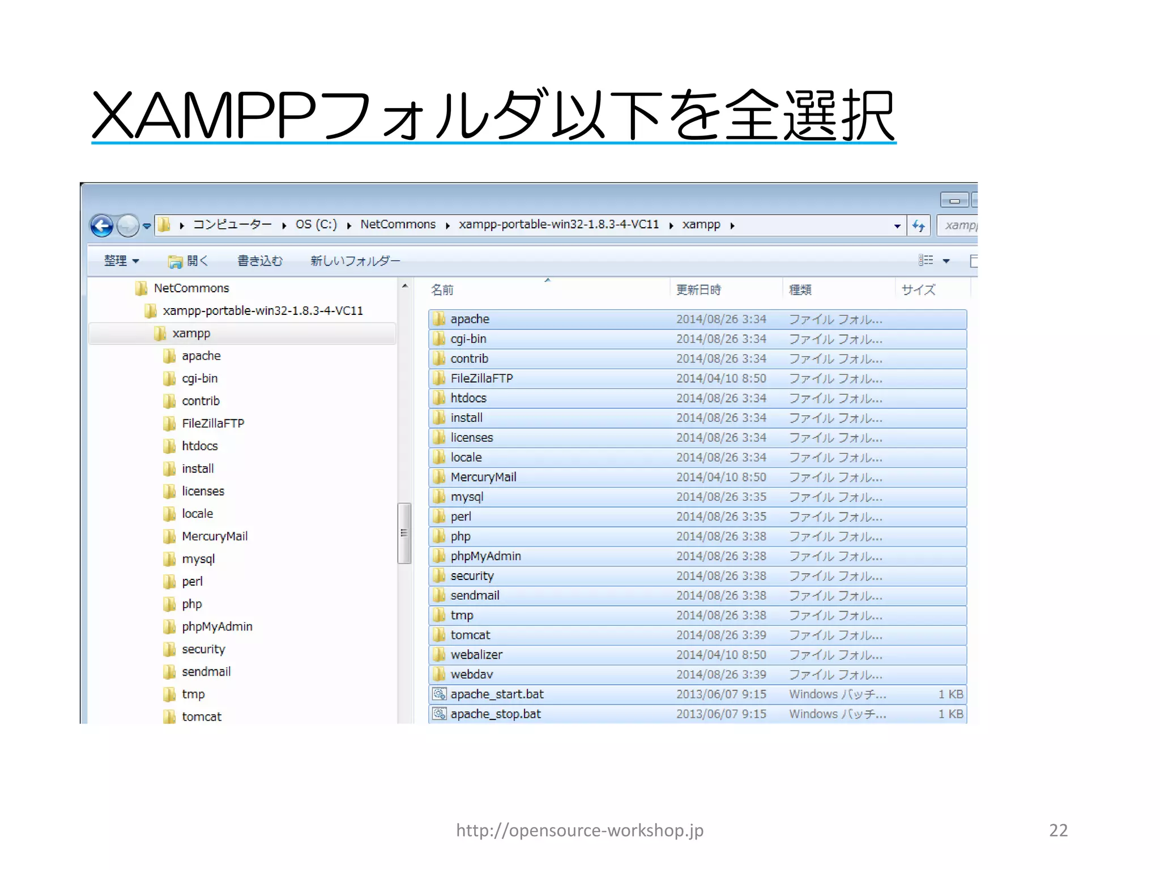Viewport: 1160px width, 870px height.
Task: Click the tree pane scroll up arrow
Action: pyautogui.click(x=404, y=287)
